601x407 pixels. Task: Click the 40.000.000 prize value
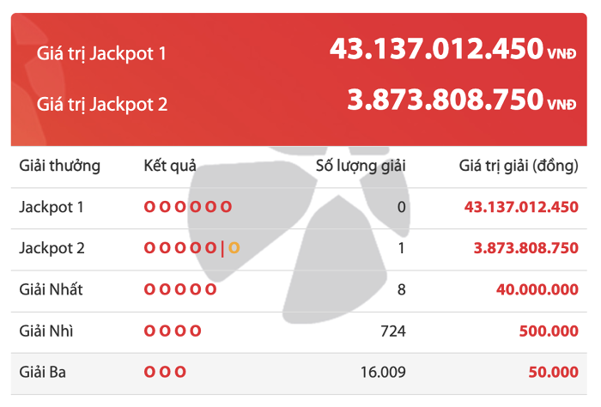pos(537,289)
